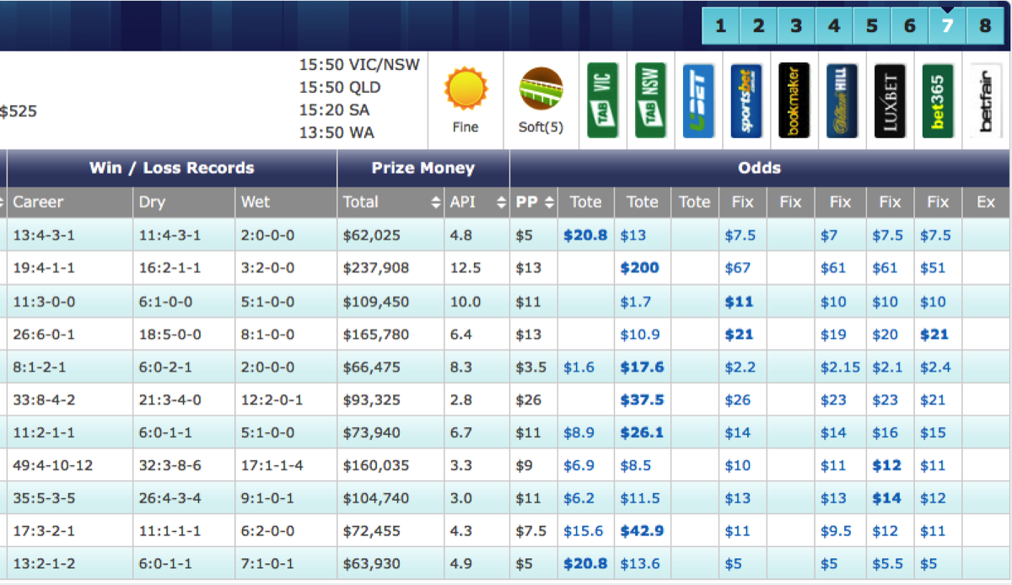Click the bet365 logo

click(x=938, y=100)
